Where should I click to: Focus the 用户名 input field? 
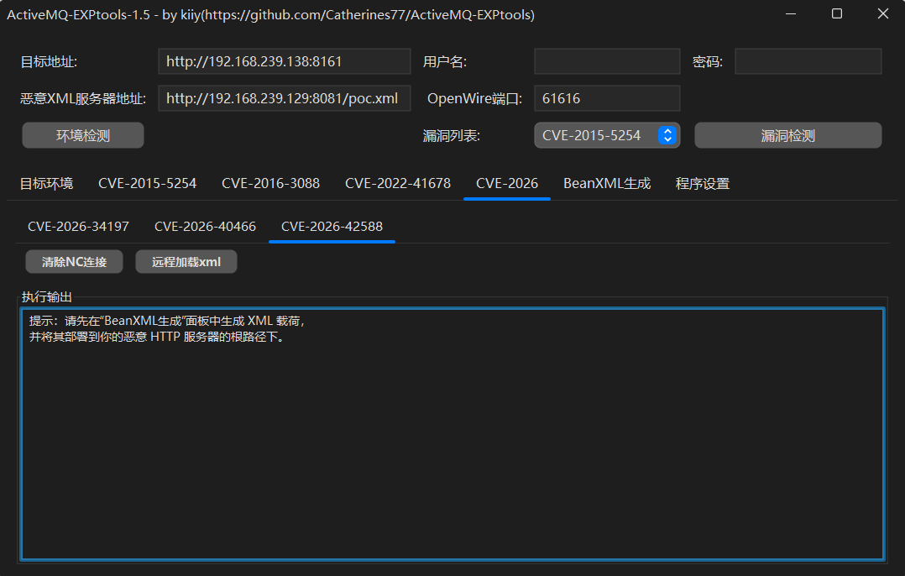click(607, 62)
